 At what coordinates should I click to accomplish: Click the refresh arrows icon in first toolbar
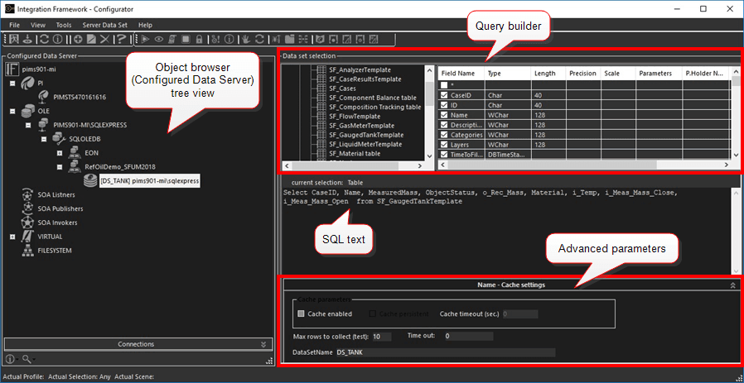[44, 40]
